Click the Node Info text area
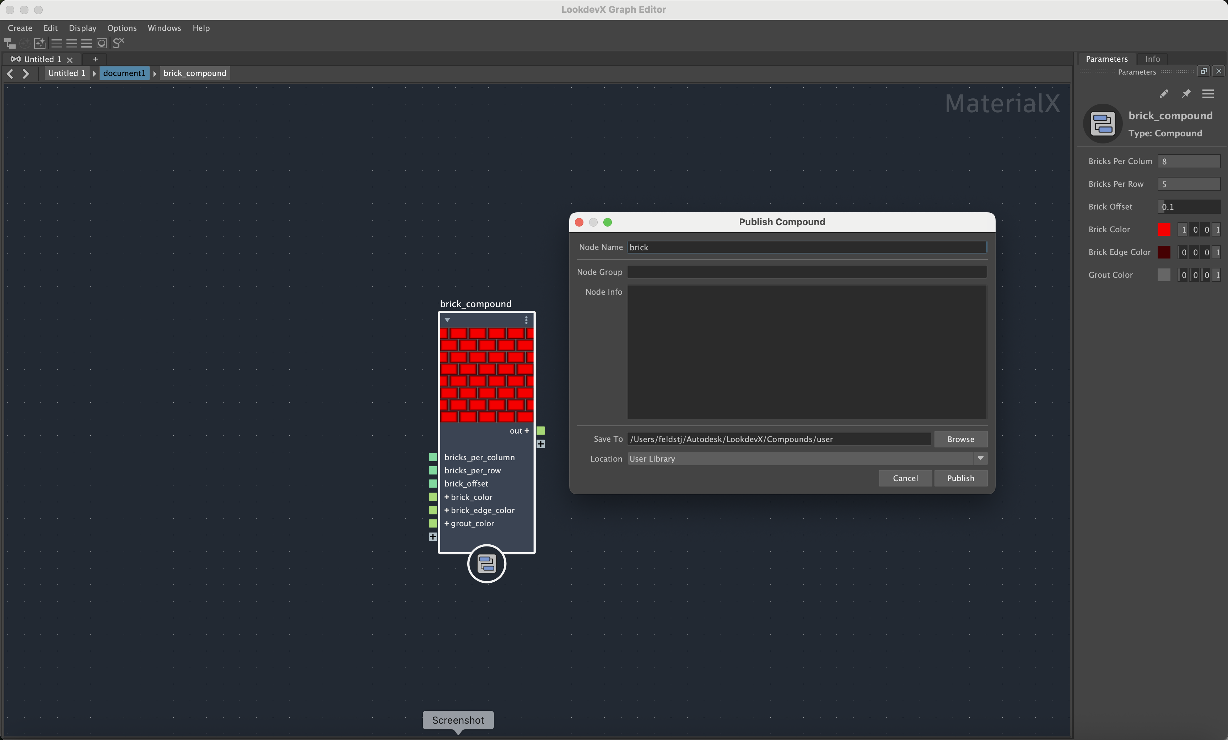 pyautogui.click(x=807, y=352)
